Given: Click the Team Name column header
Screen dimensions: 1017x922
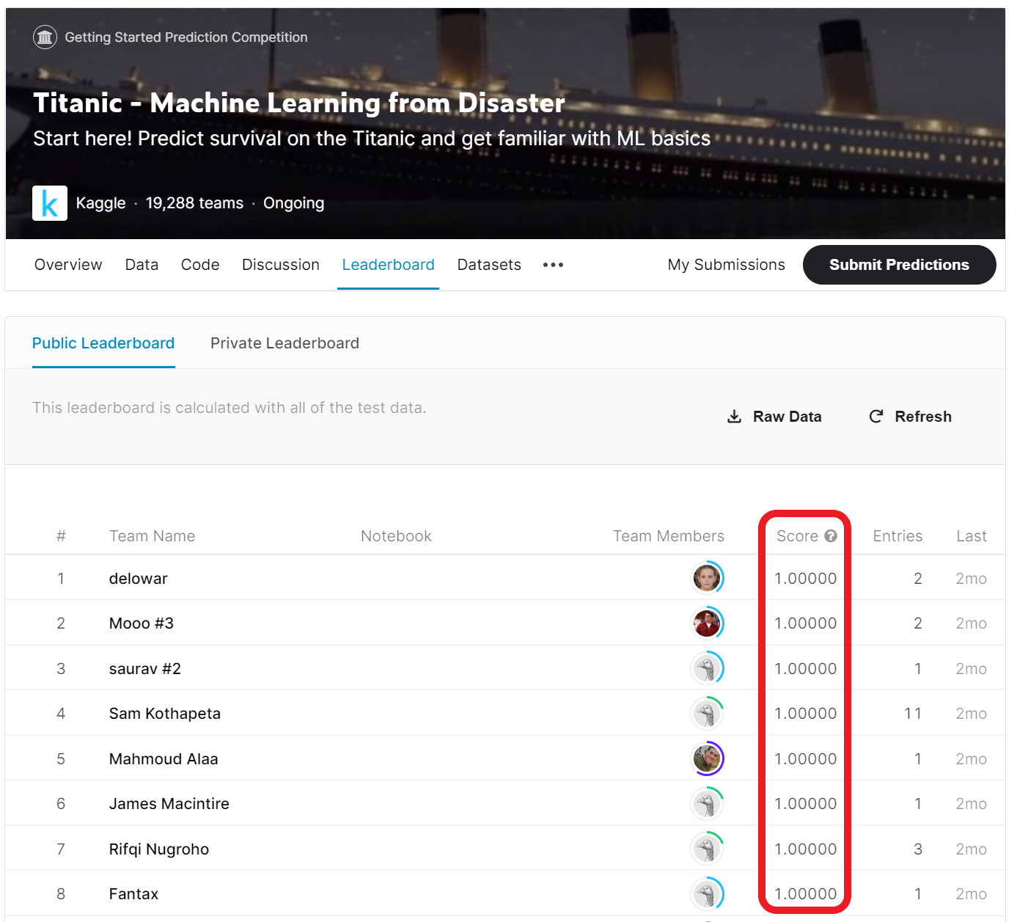Looking at the screenshot, I should pos(153,536).
